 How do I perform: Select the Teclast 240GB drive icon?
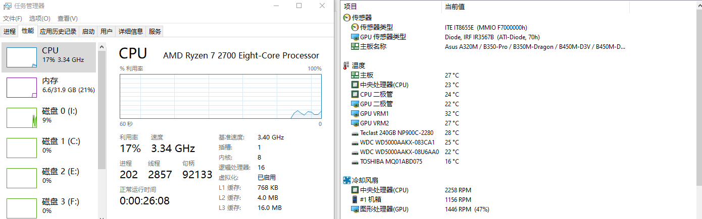[355, 133]
